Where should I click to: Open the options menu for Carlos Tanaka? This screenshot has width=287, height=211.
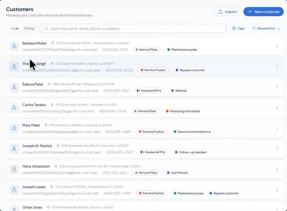(x=277, y=108)
